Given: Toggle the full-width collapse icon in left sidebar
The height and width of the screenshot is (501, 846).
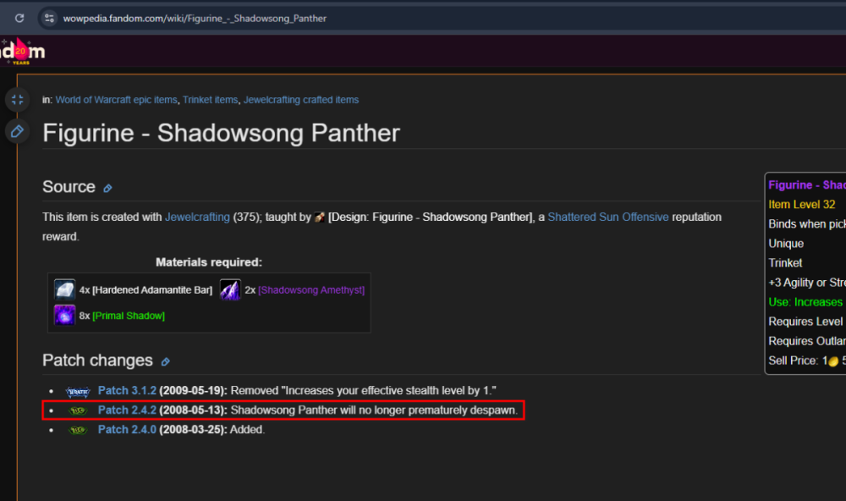Looking at the screenshot, I should tap(16, 100).
